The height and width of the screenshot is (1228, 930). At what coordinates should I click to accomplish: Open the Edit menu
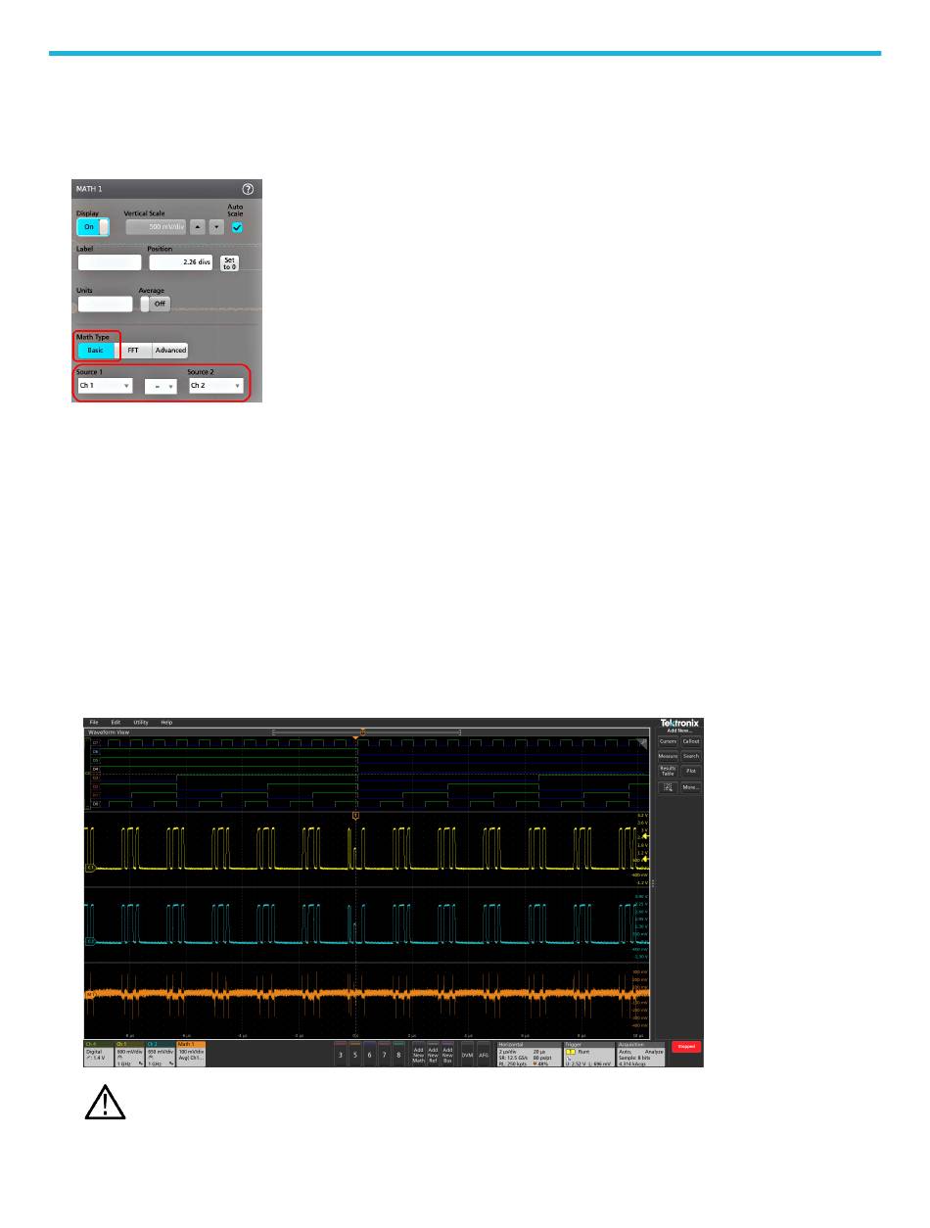[x=116, y=722]
